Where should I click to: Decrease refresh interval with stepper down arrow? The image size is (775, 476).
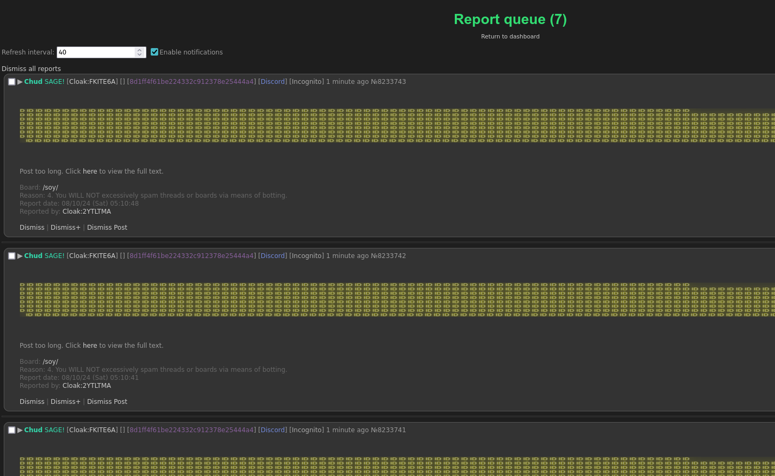[x=140, y=54]
